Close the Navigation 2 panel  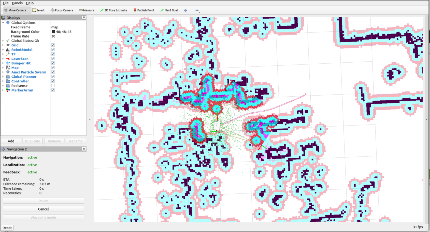[84, 149]
